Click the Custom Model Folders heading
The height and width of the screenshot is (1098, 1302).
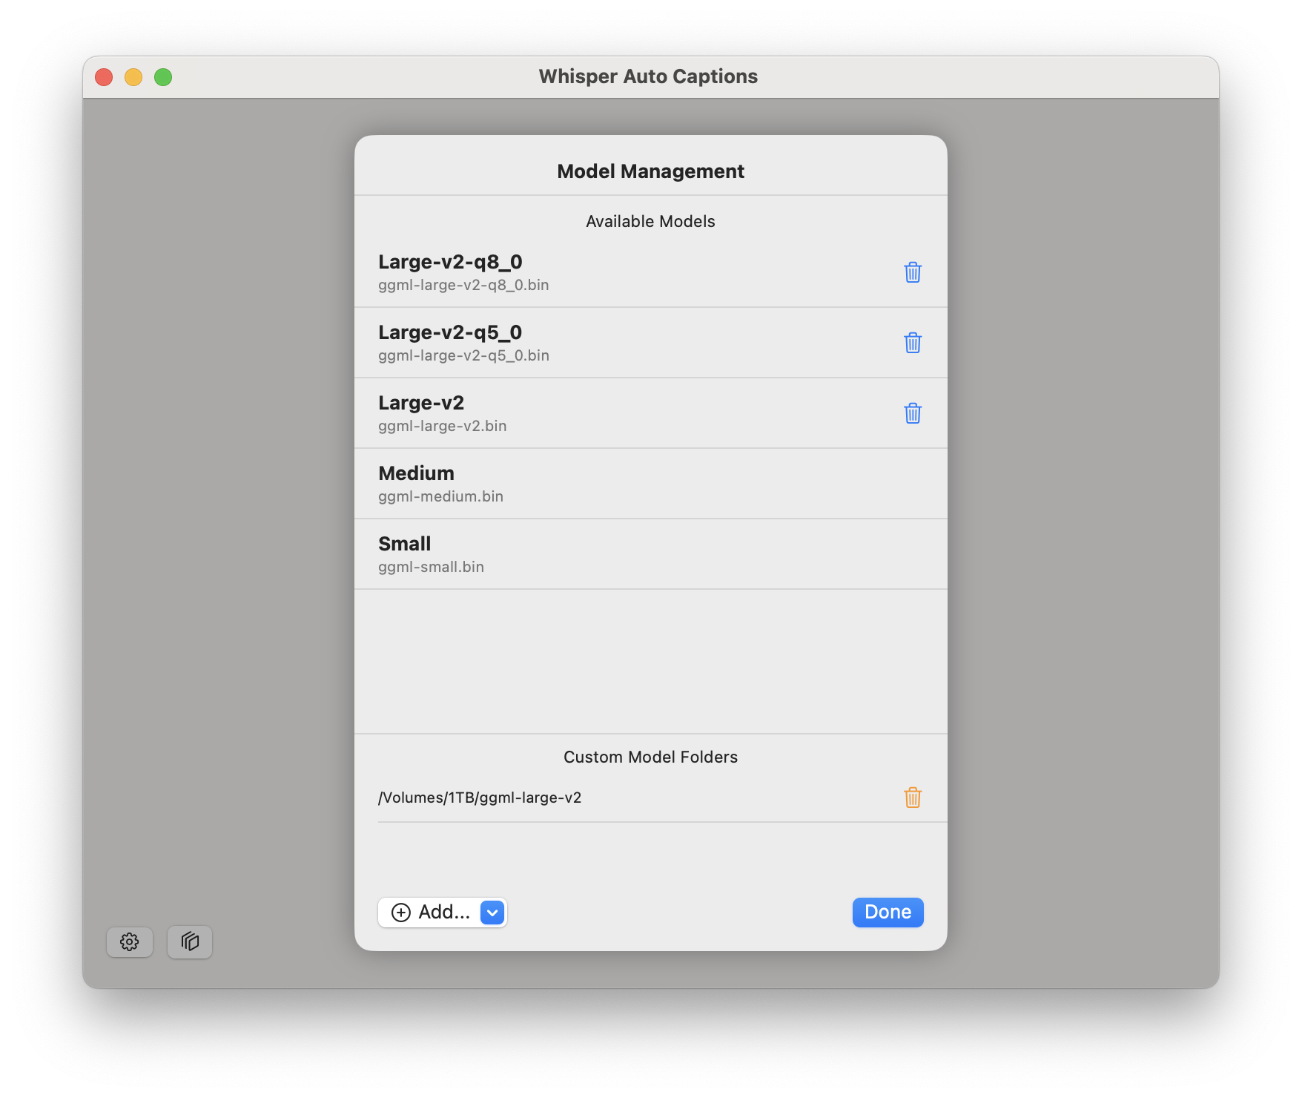650,757
